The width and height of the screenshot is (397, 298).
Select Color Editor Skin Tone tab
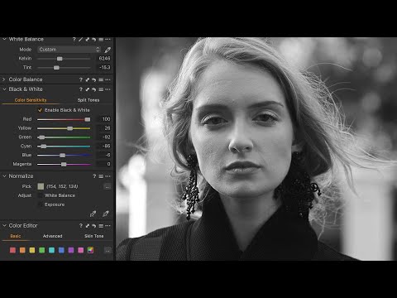[94, 236]
